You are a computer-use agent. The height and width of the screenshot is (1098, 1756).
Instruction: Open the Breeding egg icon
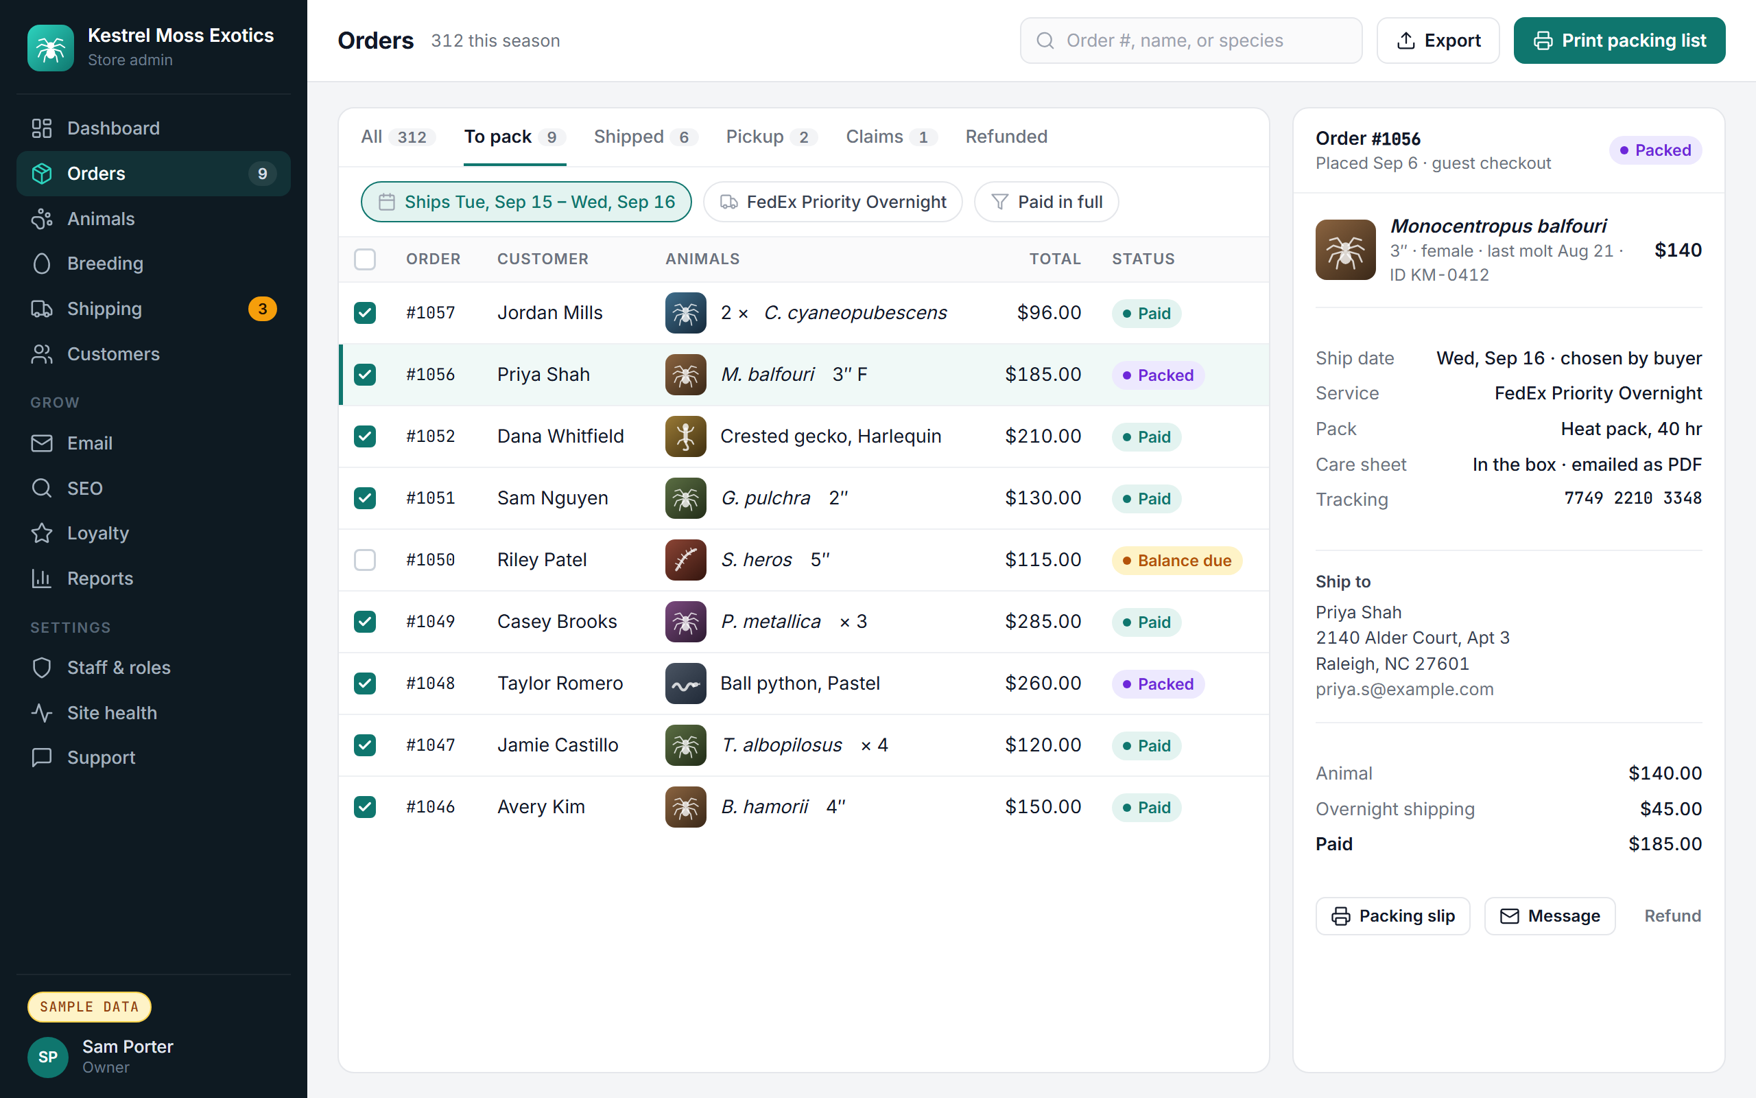pyautogui.click(x=42, y=264)
